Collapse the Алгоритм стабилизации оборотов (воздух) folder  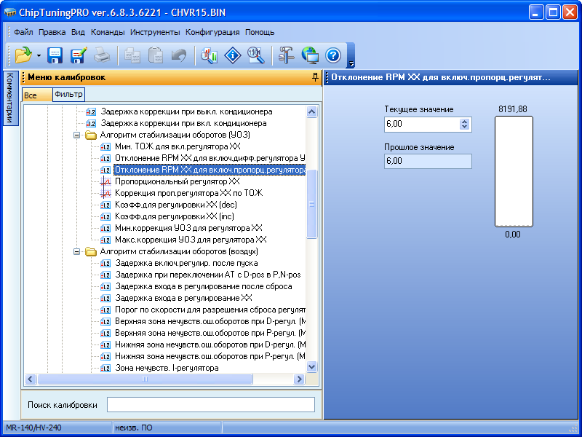pos(77,252)
